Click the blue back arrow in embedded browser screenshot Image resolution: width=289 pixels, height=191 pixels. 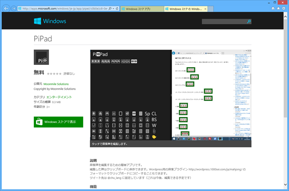173,53
